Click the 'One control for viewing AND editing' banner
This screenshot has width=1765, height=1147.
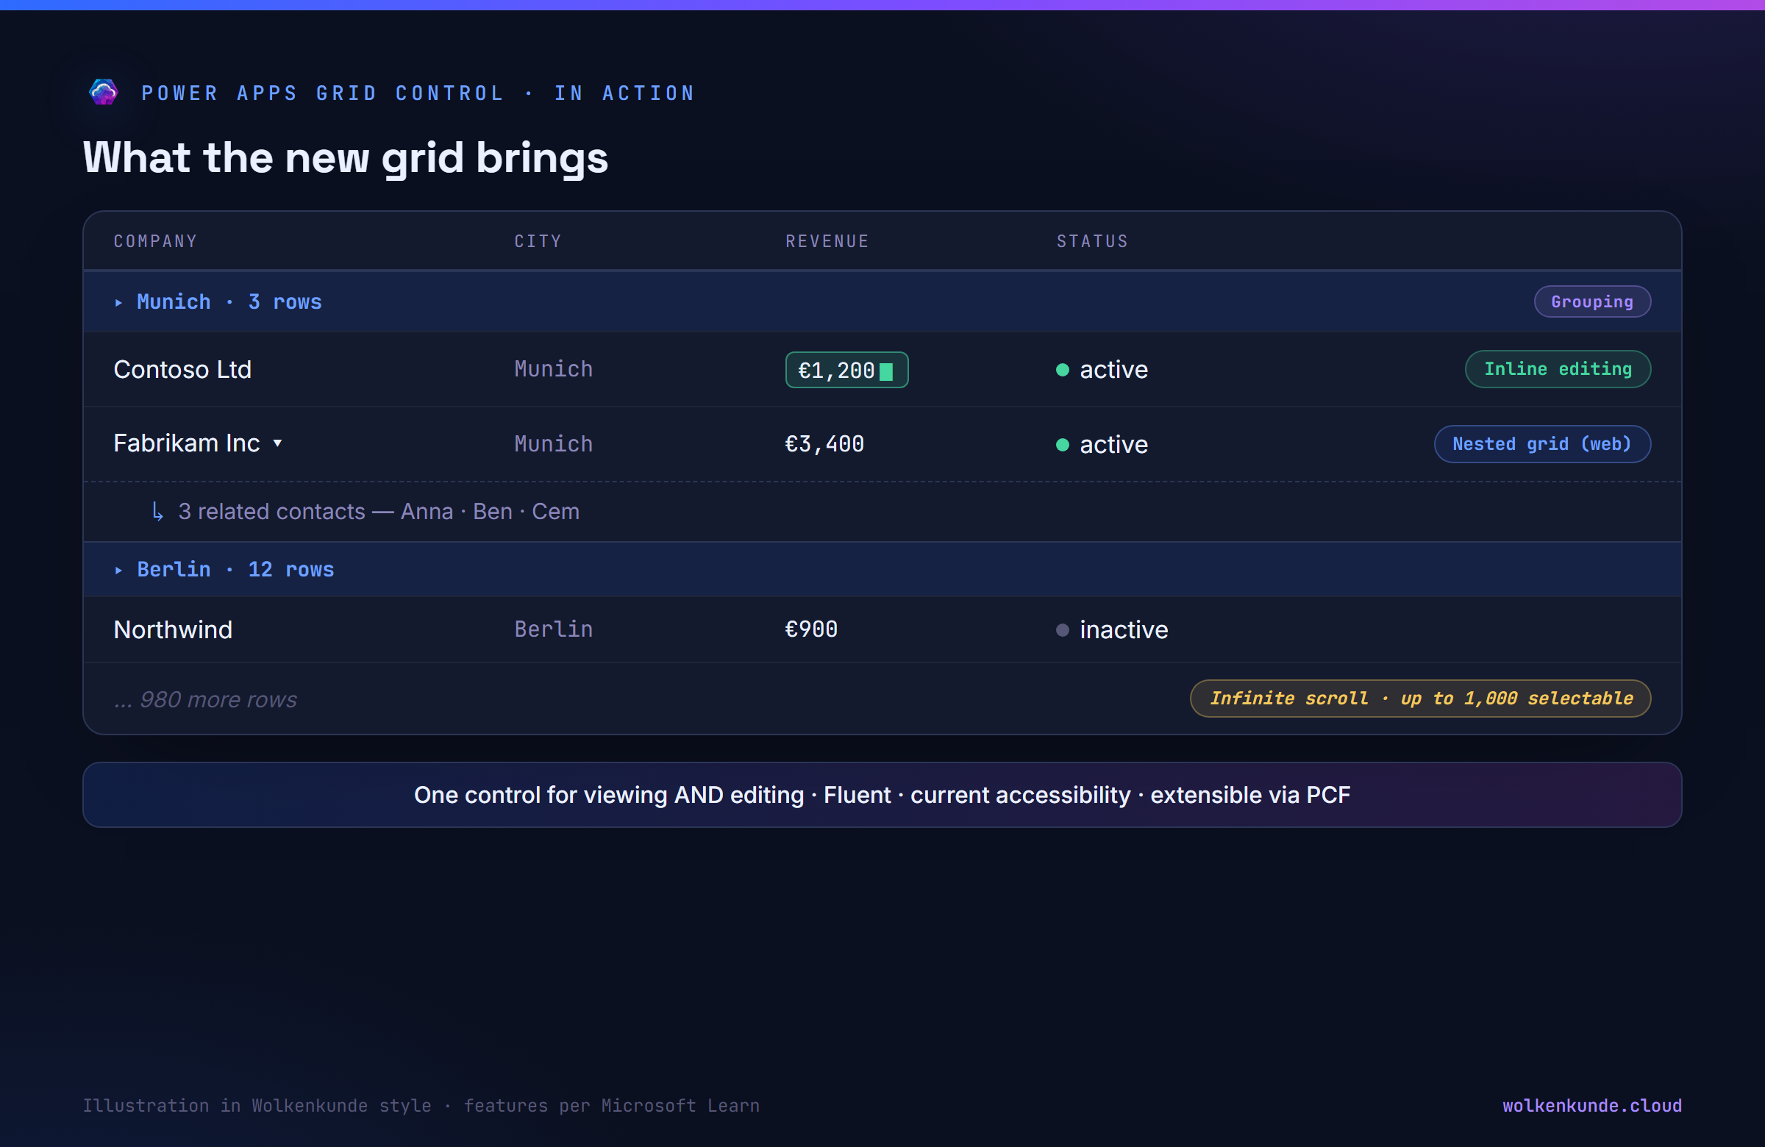click(x=883, y=795)
